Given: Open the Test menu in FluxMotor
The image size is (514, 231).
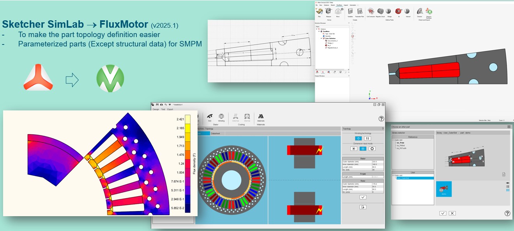Looking at the screenshot, I should pos(163,109).
